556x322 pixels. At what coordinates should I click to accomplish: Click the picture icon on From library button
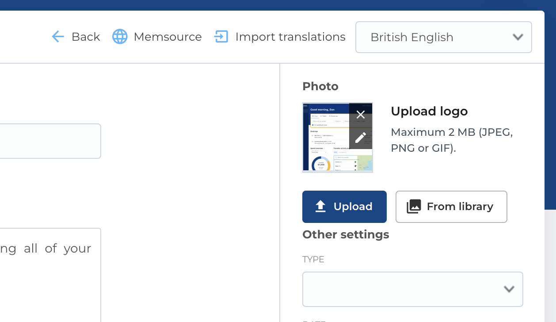tap(413, 206)
